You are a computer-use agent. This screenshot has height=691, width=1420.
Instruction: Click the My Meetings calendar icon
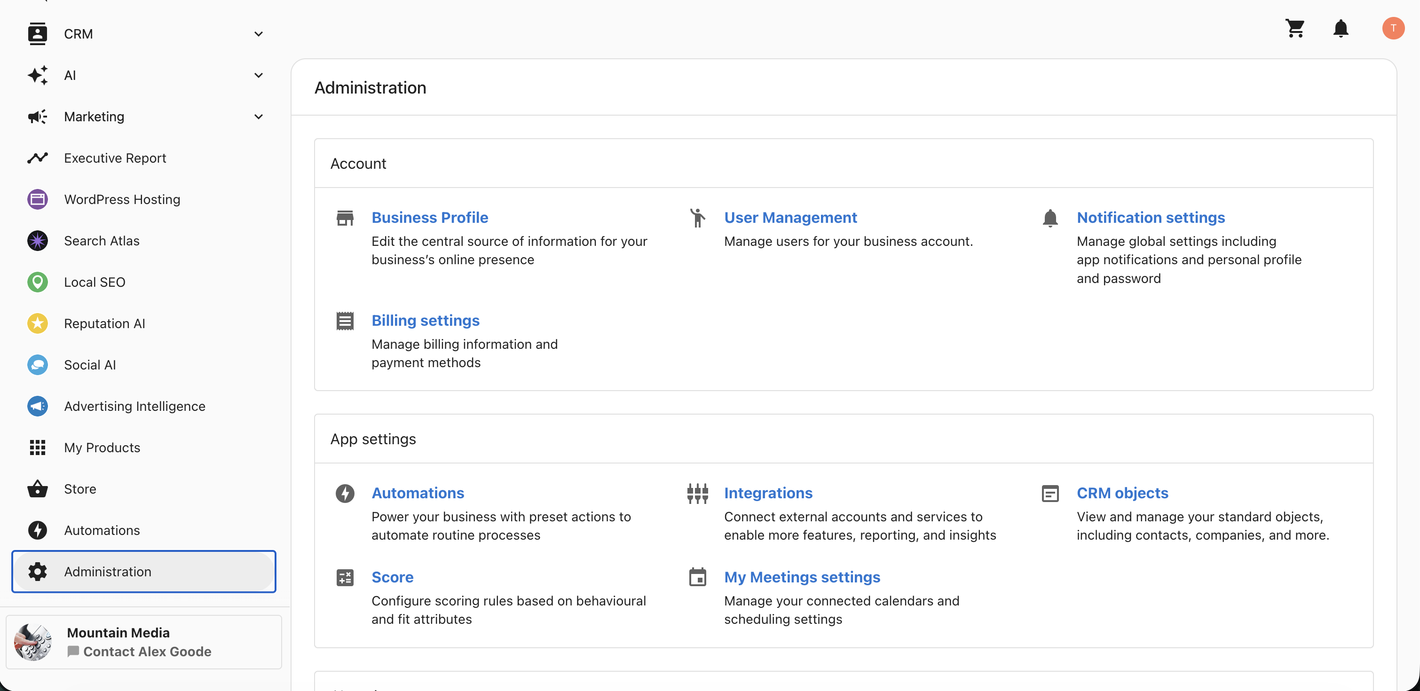pos(697,577)
